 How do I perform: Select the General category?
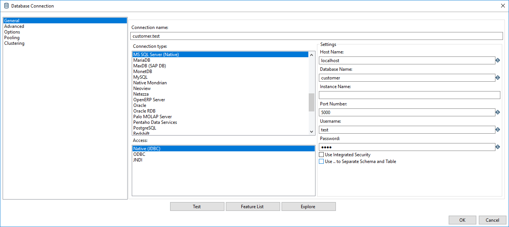pos(65,21)
